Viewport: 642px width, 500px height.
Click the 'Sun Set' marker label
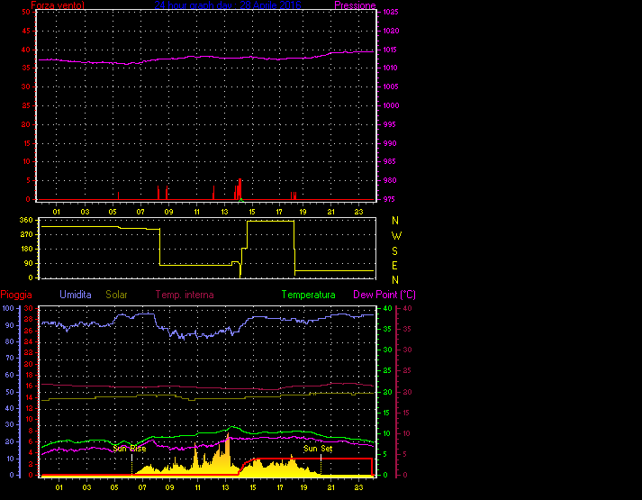tap(318, 449)
